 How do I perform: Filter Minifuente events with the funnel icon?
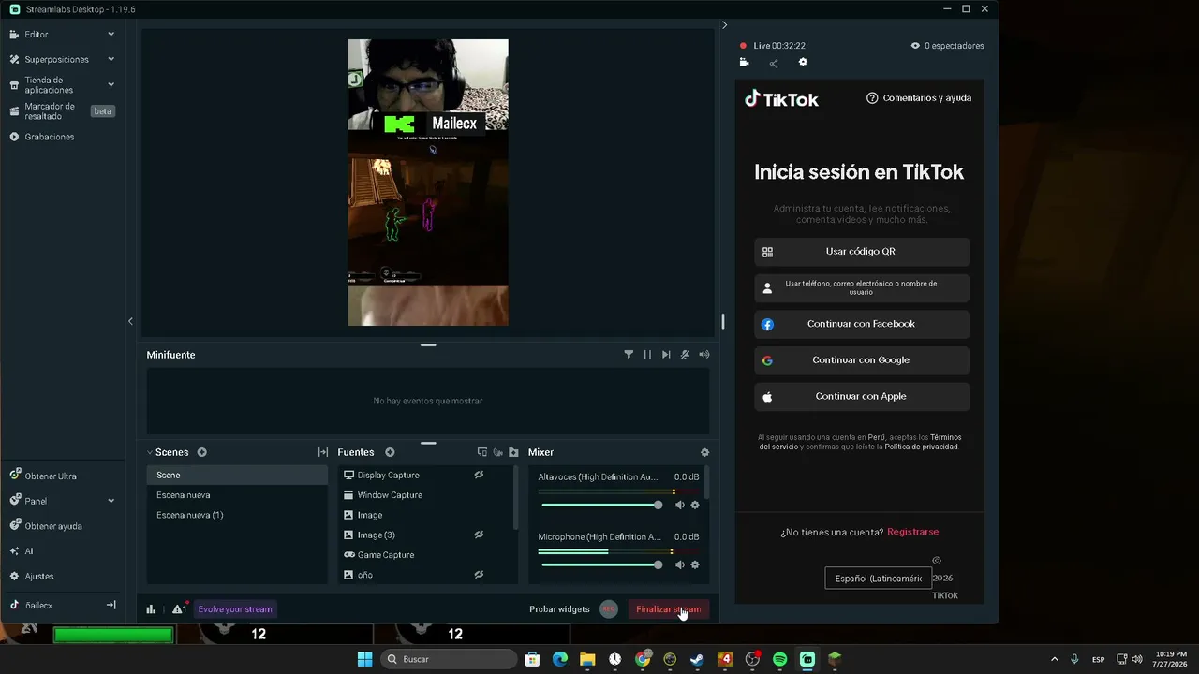coord(629,355)
